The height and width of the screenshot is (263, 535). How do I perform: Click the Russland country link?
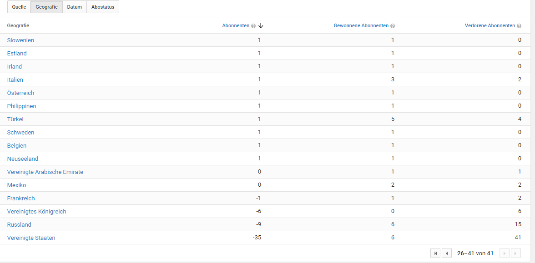coord(19,225)
